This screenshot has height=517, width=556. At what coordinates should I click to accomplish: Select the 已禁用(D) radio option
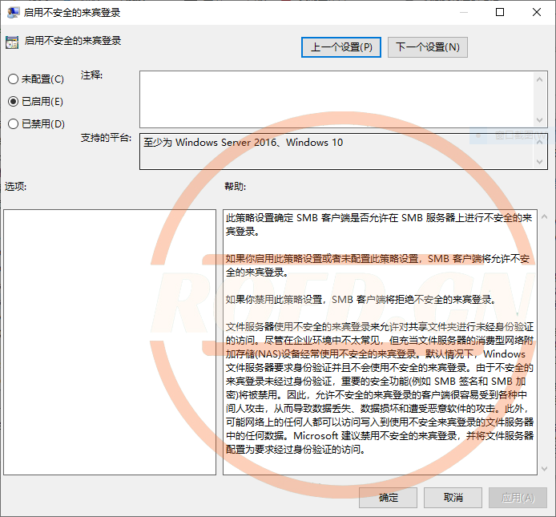pos(13,124)
